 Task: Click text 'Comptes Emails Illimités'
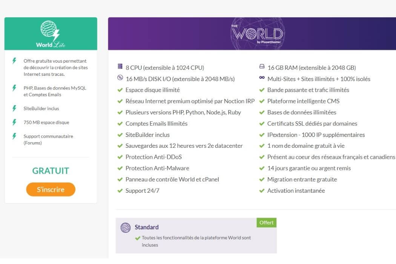157,124
